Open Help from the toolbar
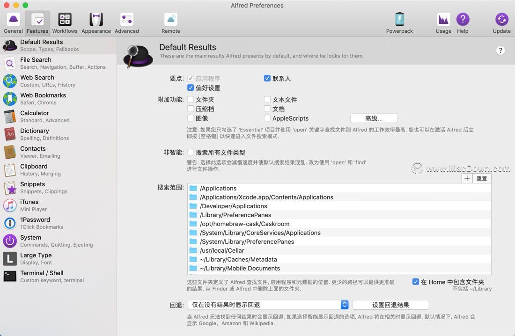The height and width of the screenshot is (336, 515). click(x=463, y=23)
